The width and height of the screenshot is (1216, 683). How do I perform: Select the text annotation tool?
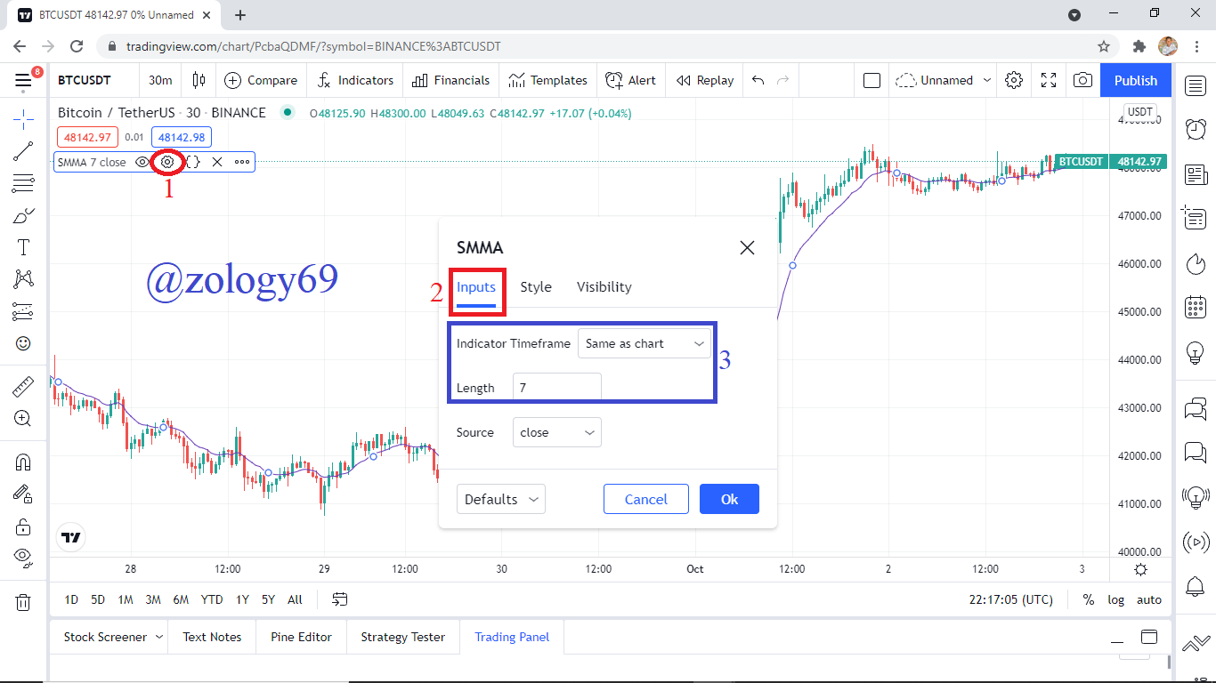[23, 248]
